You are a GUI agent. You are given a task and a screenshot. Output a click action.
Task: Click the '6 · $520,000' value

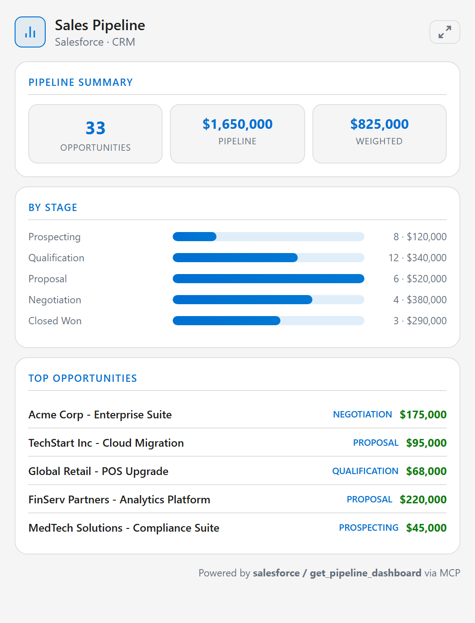pyautogui.click(x=420, y=279)
